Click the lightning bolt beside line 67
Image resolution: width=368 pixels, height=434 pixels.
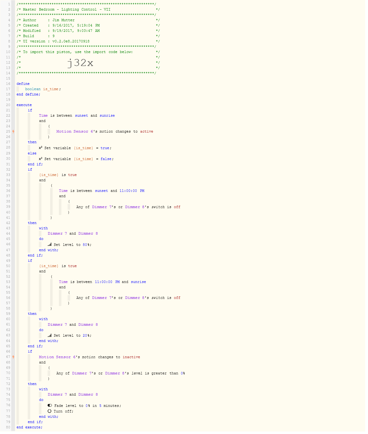tap(13, 357)
